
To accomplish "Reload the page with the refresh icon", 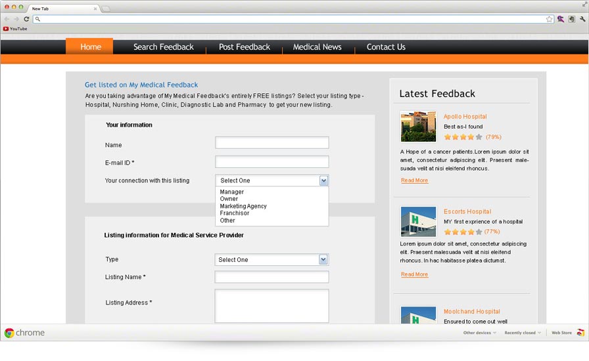I will coord(26,19).
